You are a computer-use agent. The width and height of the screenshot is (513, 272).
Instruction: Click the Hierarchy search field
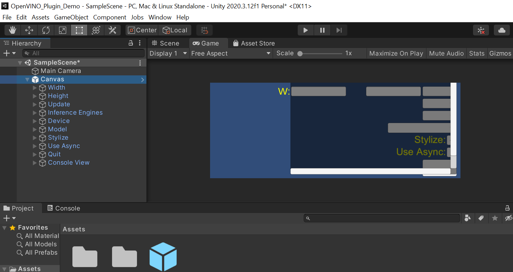(x=83, y=53)
